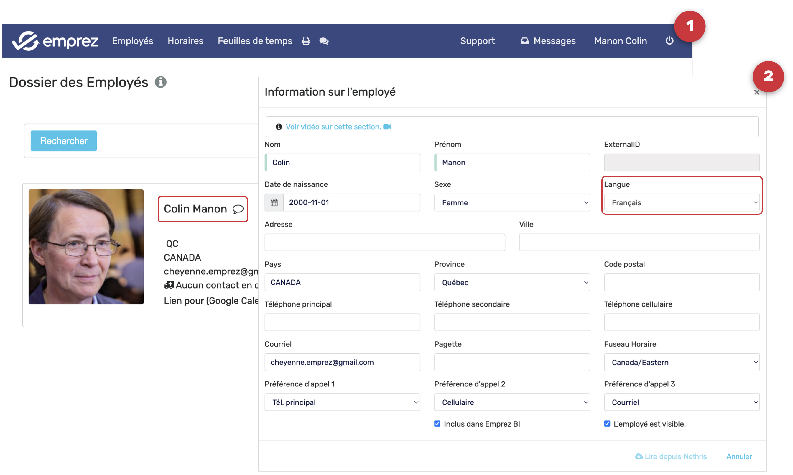Viewport: 793px width, 475px height.
Task: Click the video camera icon in info banner
Action: pyautogui.click(x=387, y=127)
